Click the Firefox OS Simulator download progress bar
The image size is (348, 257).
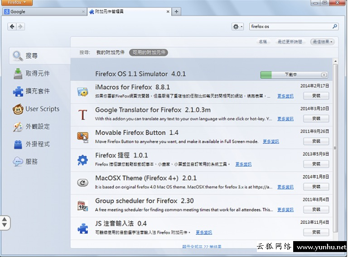tap(294, 75)
